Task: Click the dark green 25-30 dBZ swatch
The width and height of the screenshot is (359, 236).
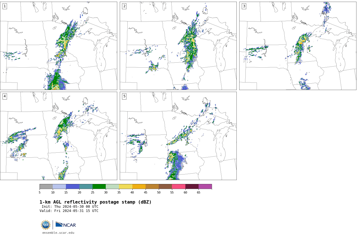Action: [x=99, y=187]
